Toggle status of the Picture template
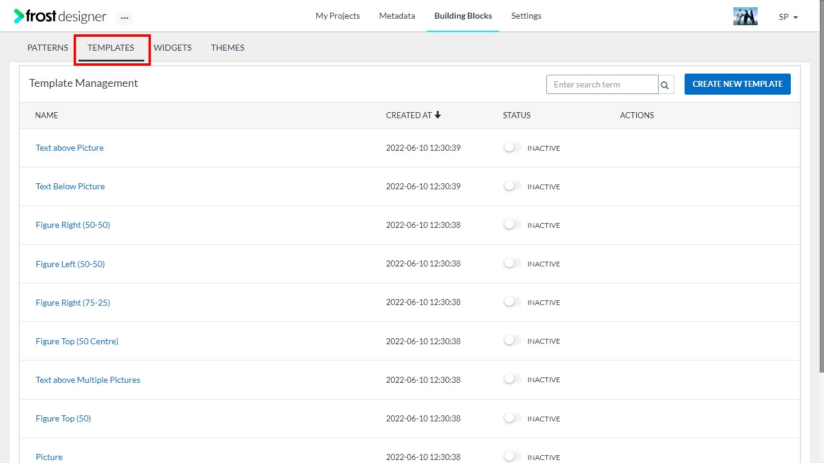Screen dimensions: 824x463 512,456
